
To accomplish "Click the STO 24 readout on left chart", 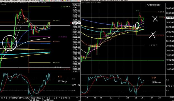I will 76,85.
